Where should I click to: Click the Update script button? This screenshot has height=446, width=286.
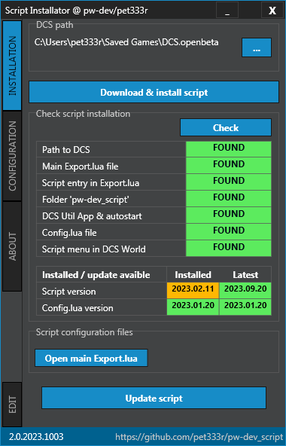tap(154, 398)
